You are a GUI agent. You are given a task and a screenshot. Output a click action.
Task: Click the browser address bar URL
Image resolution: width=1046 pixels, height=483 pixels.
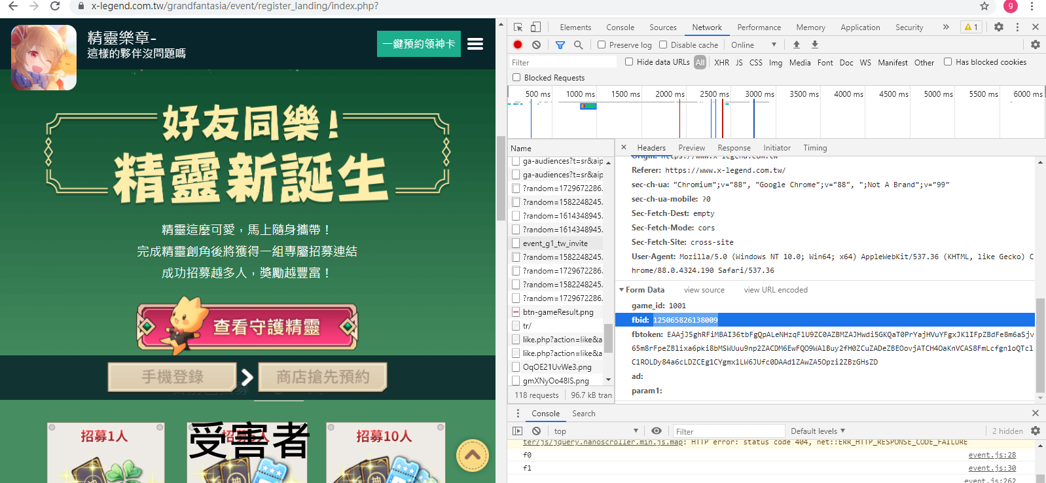[x=235, y=6]
